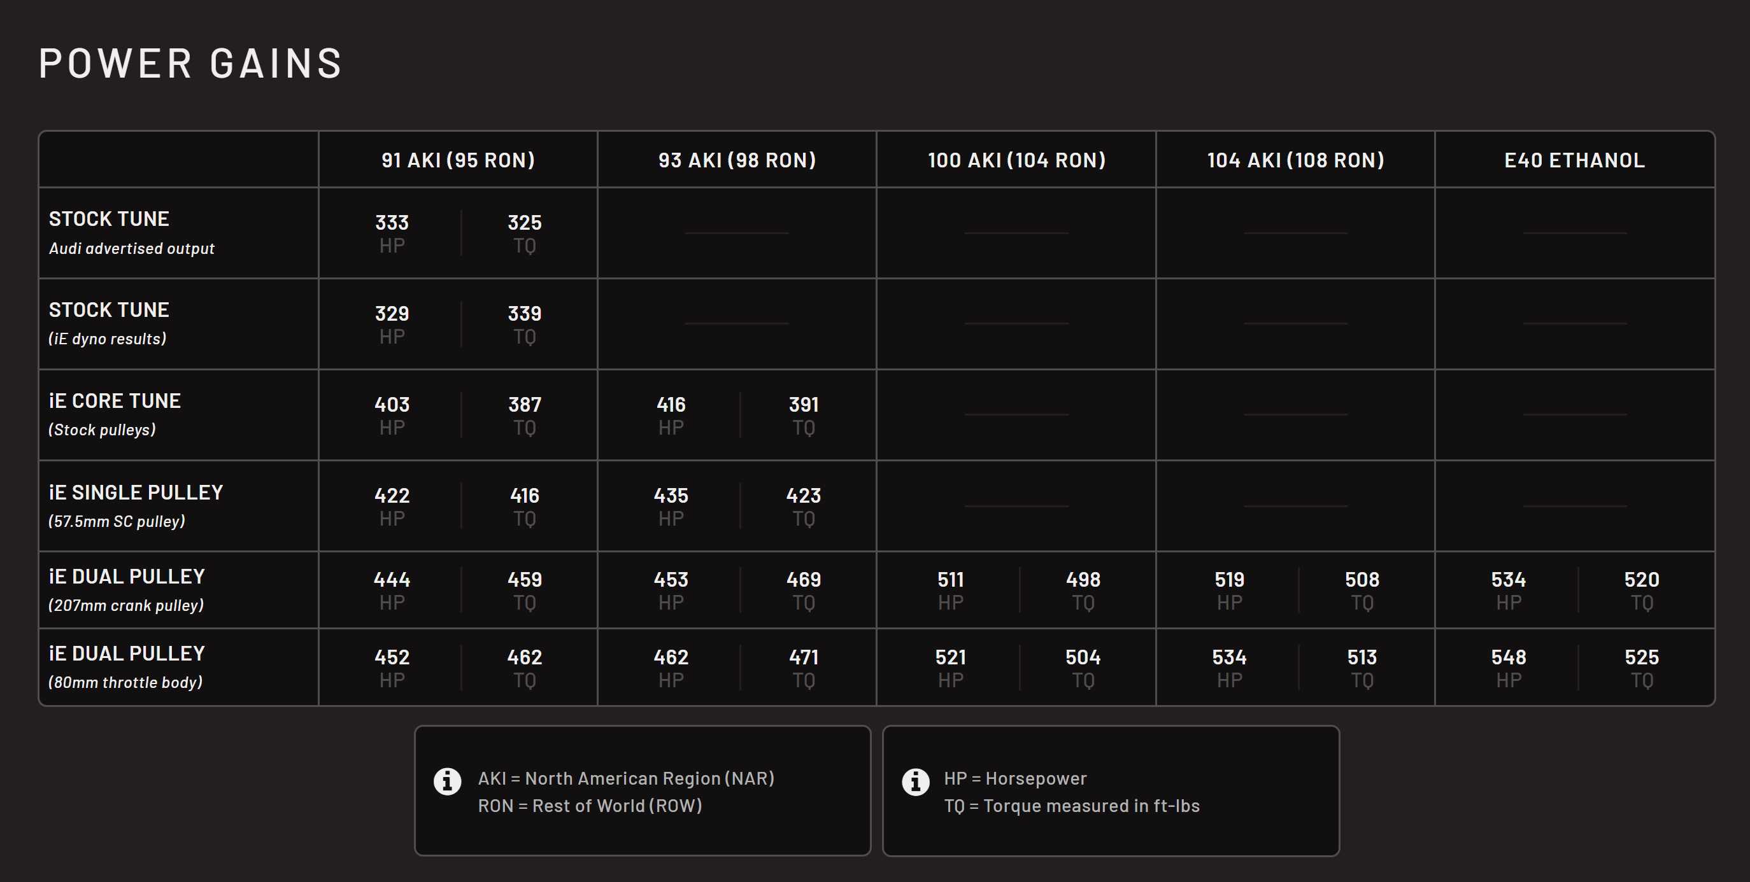This screenshot has width=1750, height=882.
Task: Select the iE CORE TUNE row label
Action: [x=115, y=414]
